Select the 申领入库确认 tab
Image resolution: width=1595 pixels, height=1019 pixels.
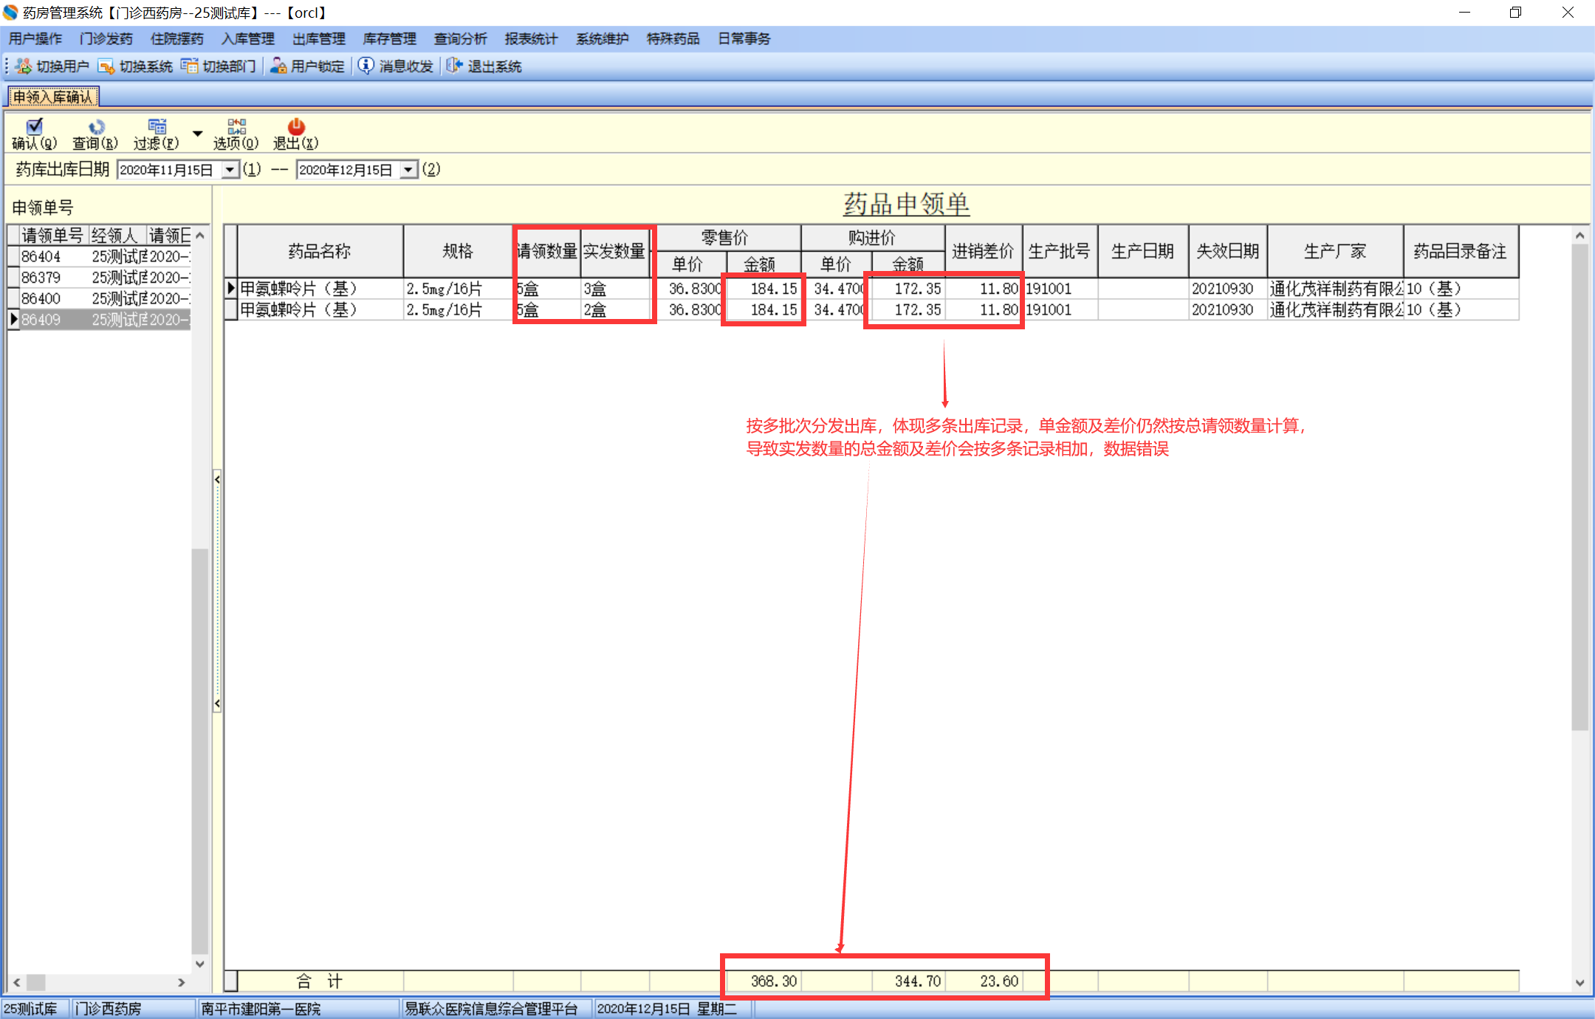click(53, 97)
